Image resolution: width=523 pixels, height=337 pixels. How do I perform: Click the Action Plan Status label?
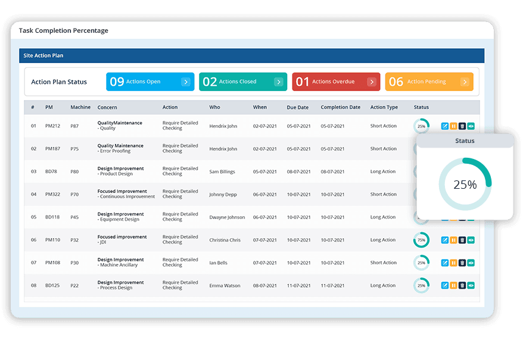click(59, 82)
